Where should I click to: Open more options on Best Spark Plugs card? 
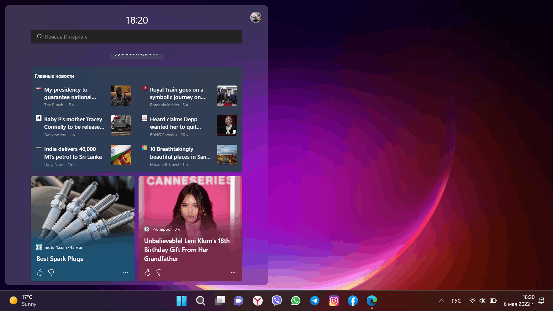(126, 272)
